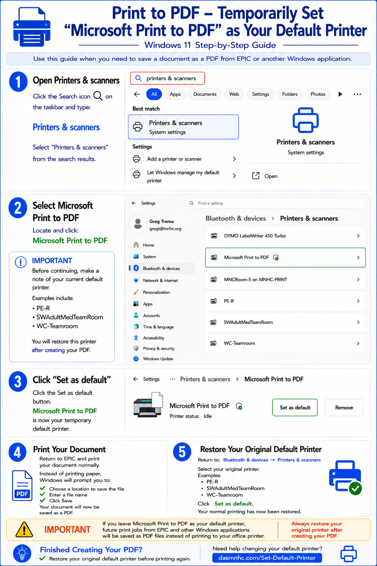The height and width of the screenshot is (566, 377).
Task: Click the Greg Tremo user avatar
Action: [138, 223]
